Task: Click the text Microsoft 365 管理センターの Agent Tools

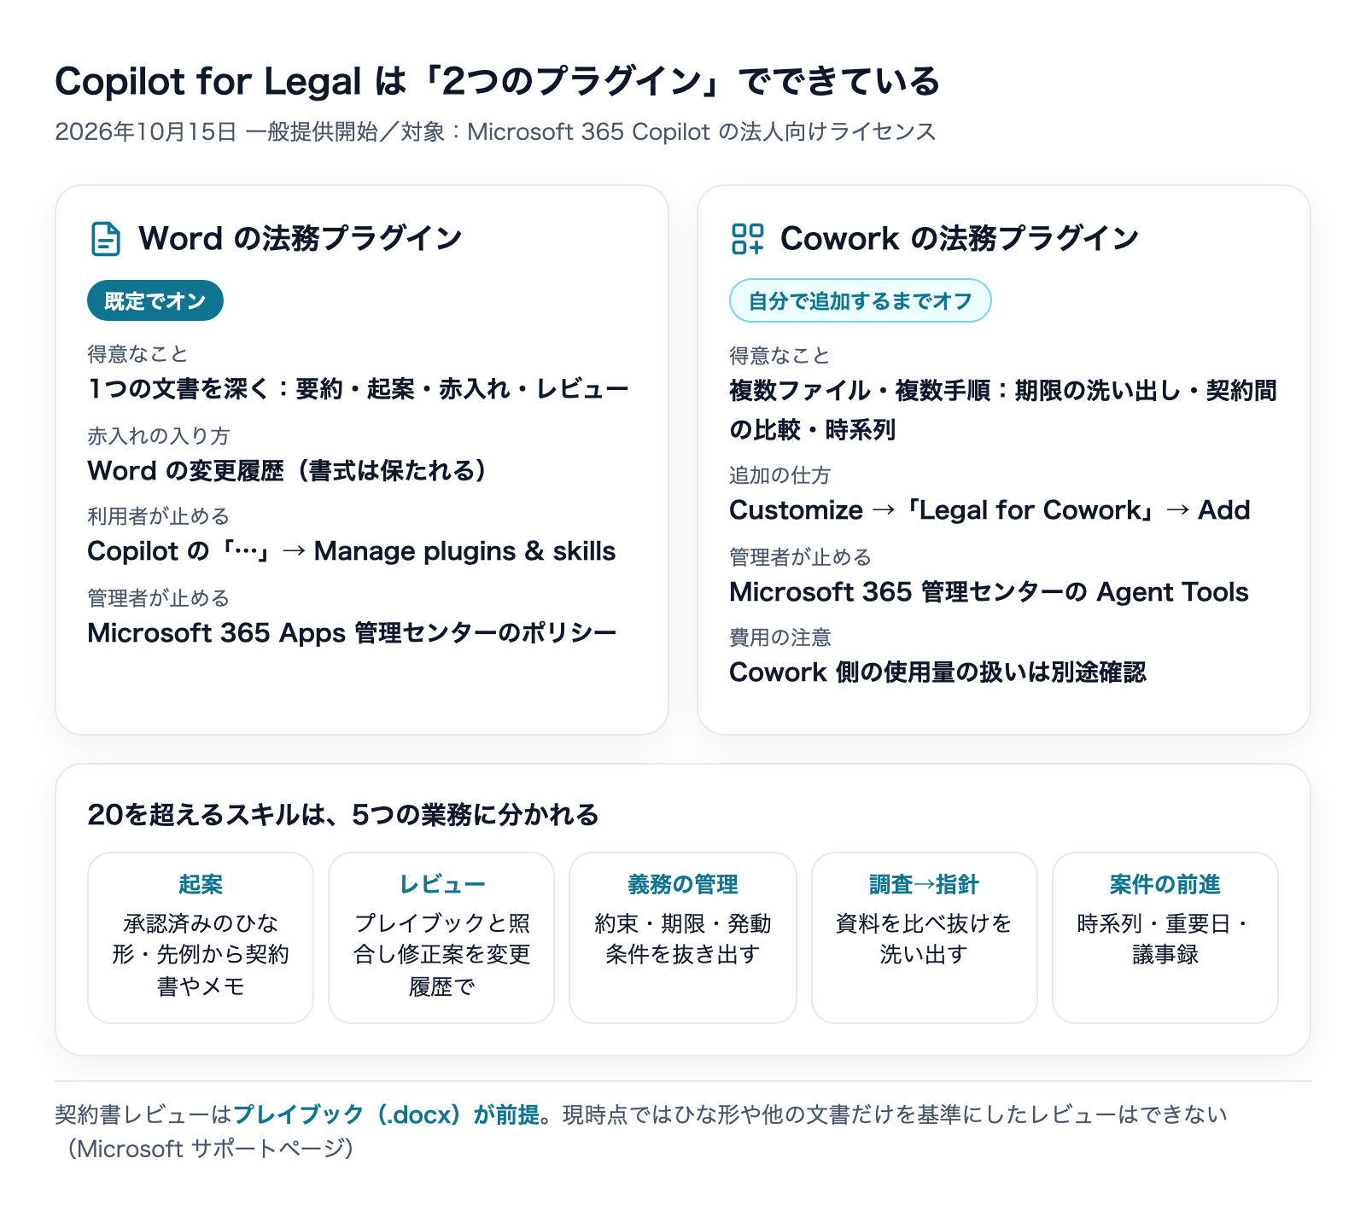Action: coord(989,592)
